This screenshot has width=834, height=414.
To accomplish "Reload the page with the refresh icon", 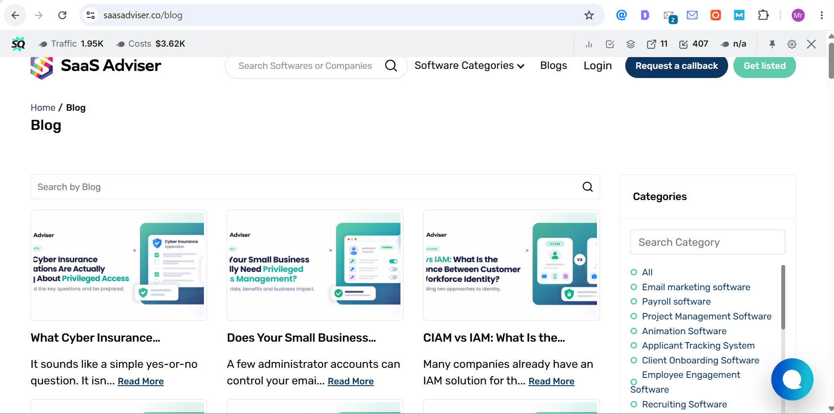I will point(62,15).
